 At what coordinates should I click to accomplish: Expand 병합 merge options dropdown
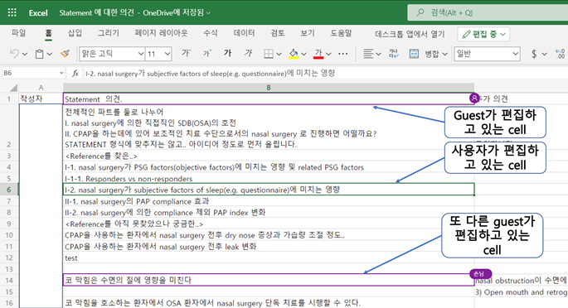point(445,54)
